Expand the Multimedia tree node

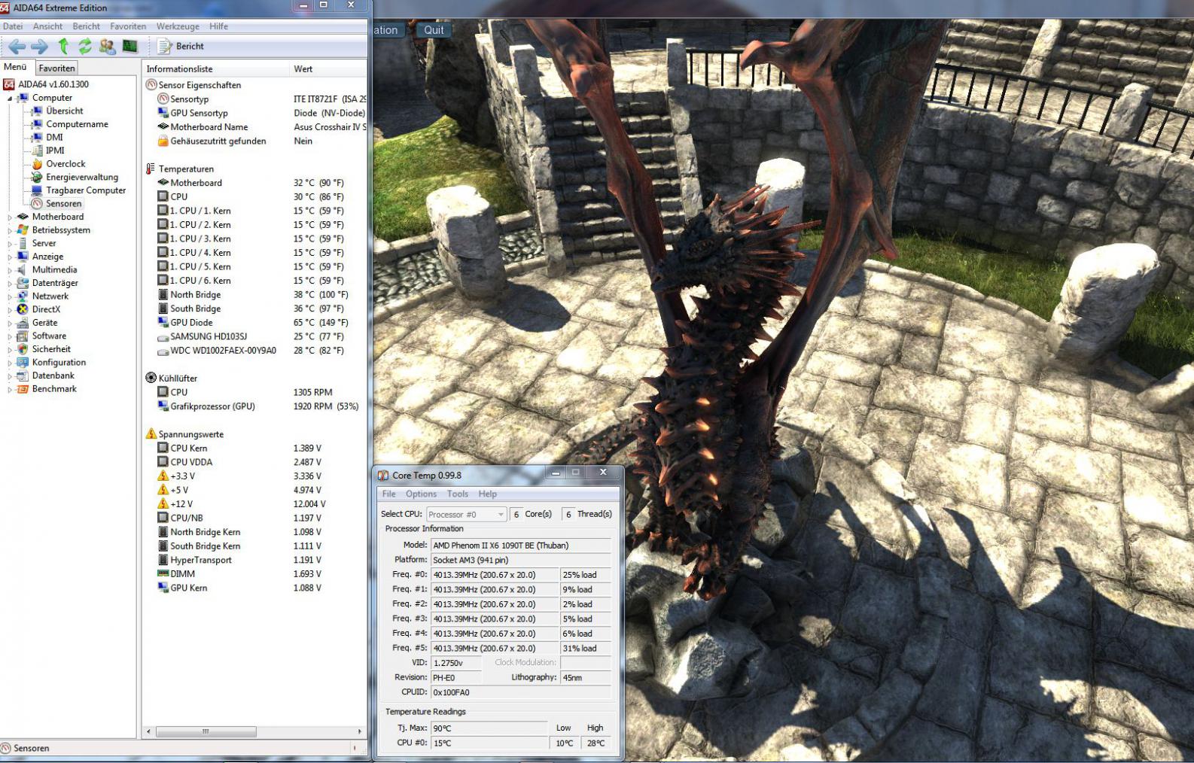point(10,269)
